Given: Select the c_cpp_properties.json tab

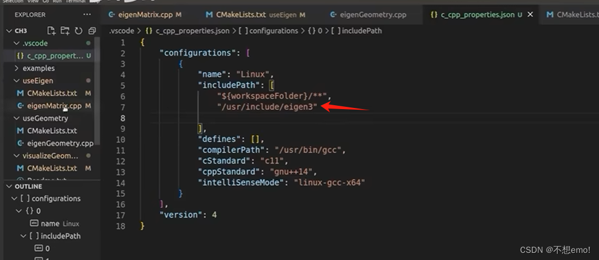Looking at the screenshot, I should tap(481, 15).
